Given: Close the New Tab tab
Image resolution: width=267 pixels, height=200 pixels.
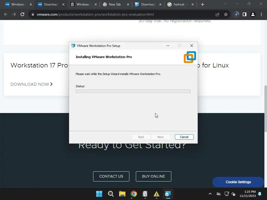Looking at the screenshot, I should coord(128,5).
